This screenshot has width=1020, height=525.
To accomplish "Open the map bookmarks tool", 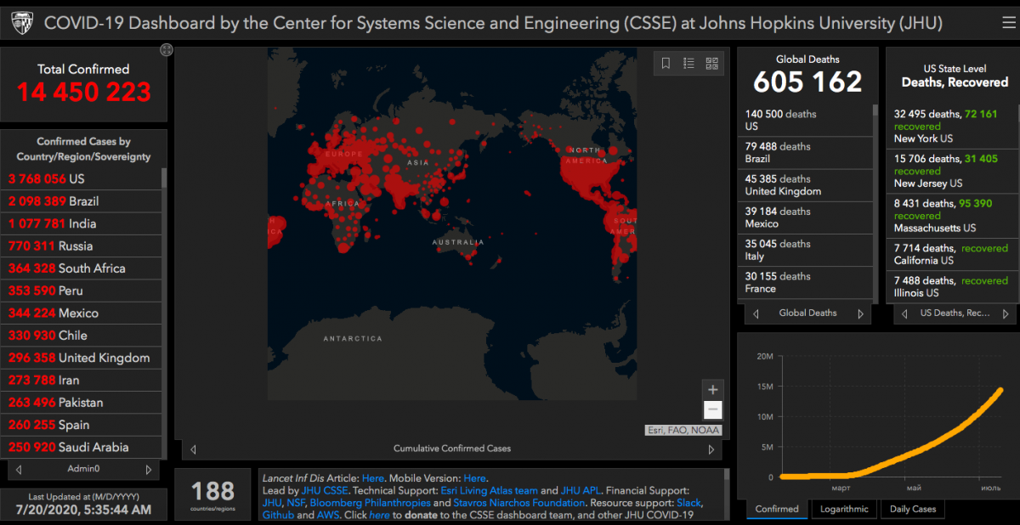I will pyautogui.click(x=666, y=63).
